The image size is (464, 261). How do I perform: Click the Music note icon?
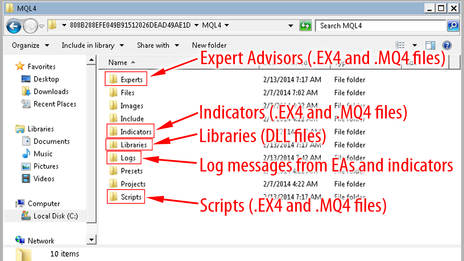(26, 154)
